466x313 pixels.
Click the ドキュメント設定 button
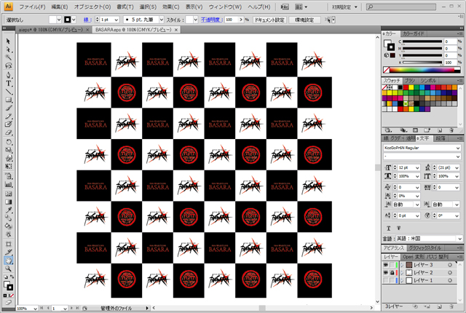click(x=269, y=20)
